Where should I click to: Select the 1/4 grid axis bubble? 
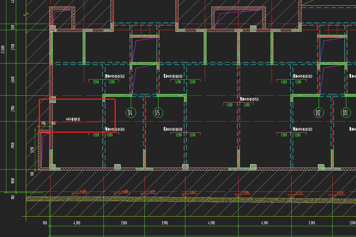click(131, 113)
